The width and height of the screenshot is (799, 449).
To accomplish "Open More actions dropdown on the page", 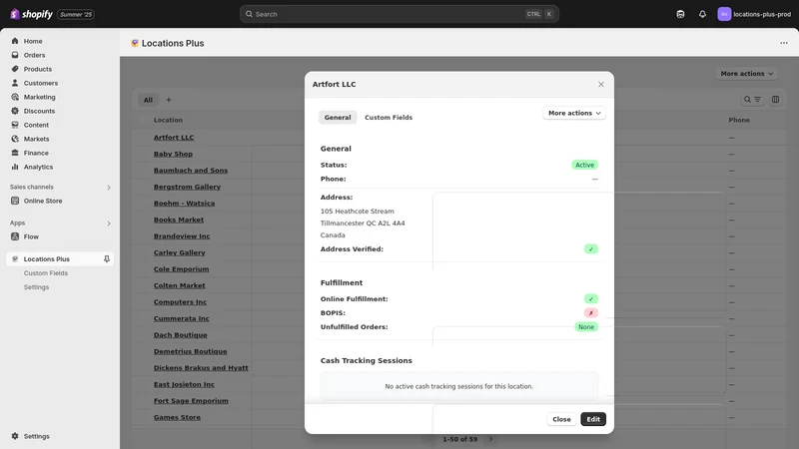I will click(746, 74).
